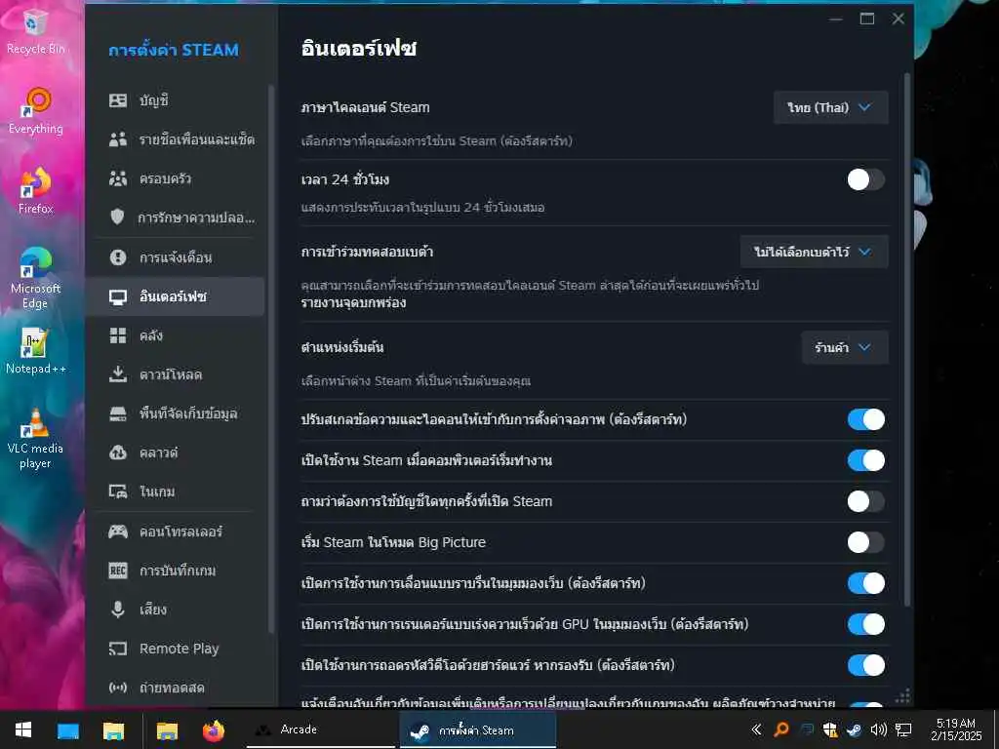The height and width of the screenshot is (749, 999).
Task: Select รายชื่อเพื่อนและแช็ต settings category
Action: point(176,139)
